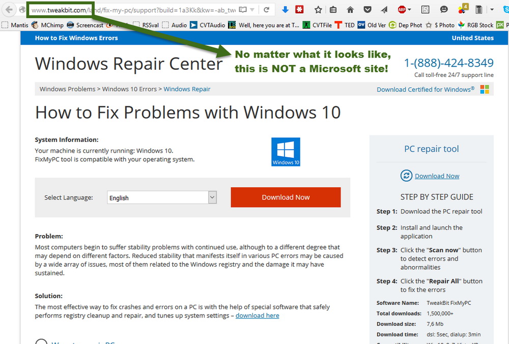This screenshot has width=509, height=344.
Task: Click the four-color Windows logo icon
Action: [x=485, y=89]
